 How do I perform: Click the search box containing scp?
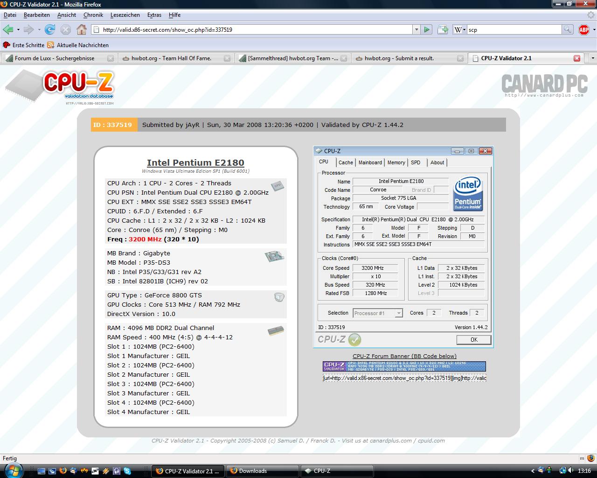click(x=513, y=29)
